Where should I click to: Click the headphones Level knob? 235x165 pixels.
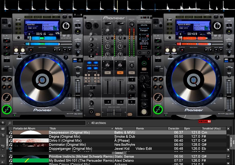click(91, 103)
